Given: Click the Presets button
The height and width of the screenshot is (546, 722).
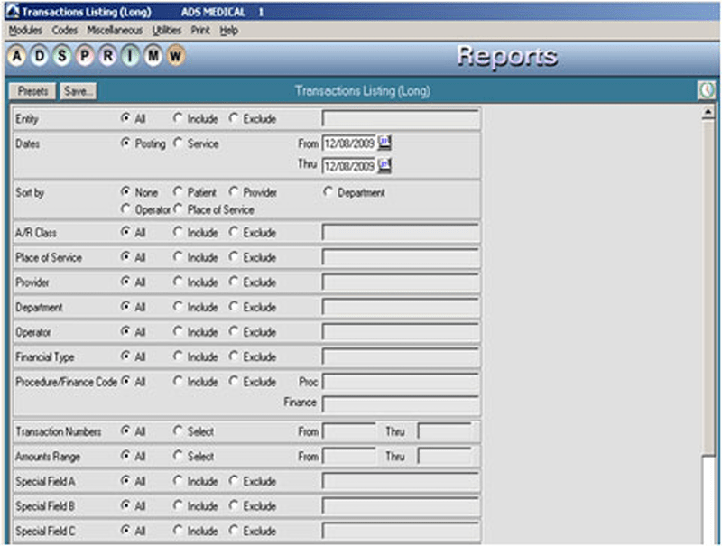Looking at the screenshot, I should 32,91.
